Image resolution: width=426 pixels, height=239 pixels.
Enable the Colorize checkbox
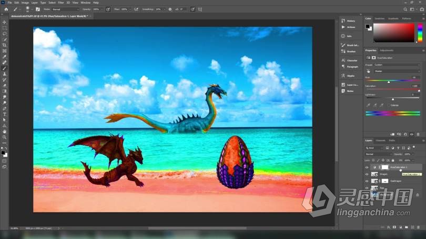[389, 105]
